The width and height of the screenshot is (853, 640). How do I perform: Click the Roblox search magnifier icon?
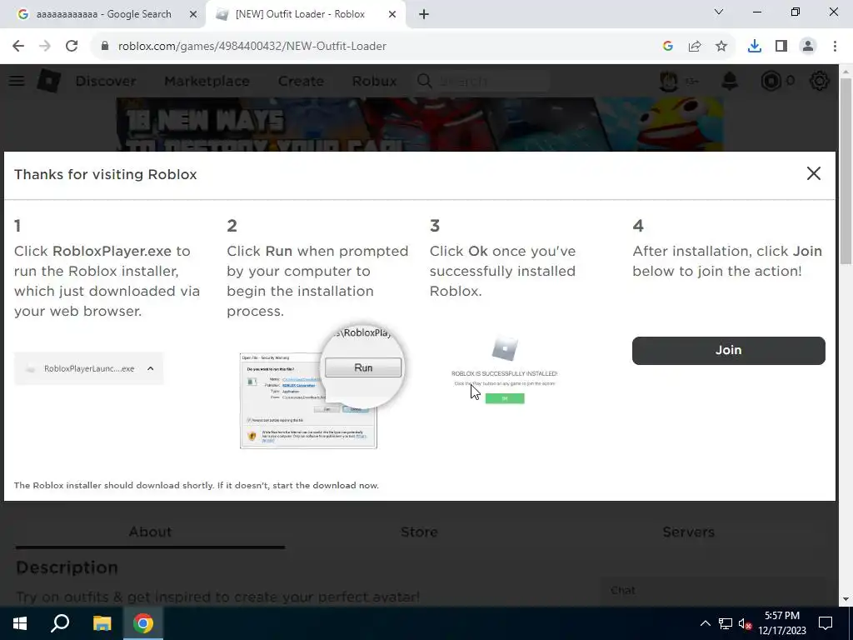click(424, 81)
